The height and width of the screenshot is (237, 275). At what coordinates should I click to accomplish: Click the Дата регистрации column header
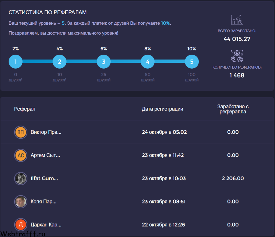click(x=162, y=109)
